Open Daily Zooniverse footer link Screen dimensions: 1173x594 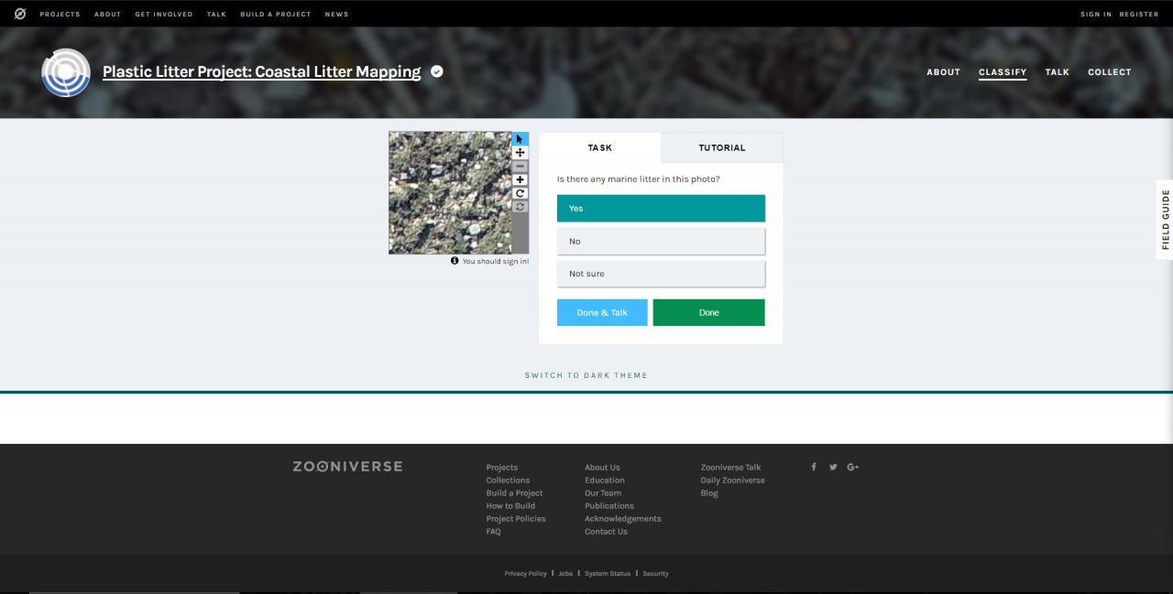pyautogui.click(x=732, y=481)
